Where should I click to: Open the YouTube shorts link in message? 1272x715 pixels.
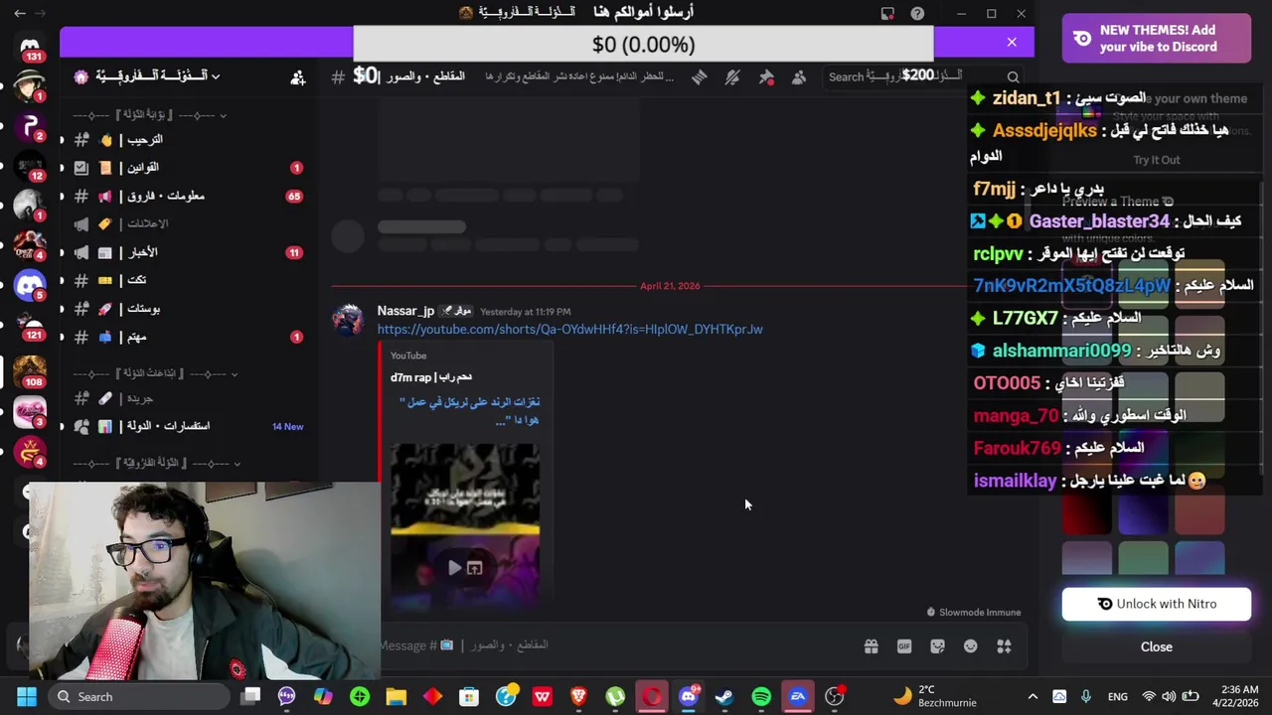[x=569, y=329]
